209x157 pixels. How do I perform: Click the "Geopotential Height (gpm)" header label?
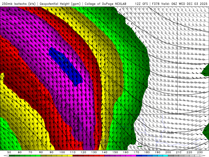60,4
